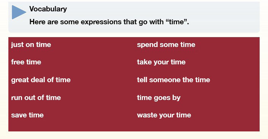Click on "spend some time"

166,45
